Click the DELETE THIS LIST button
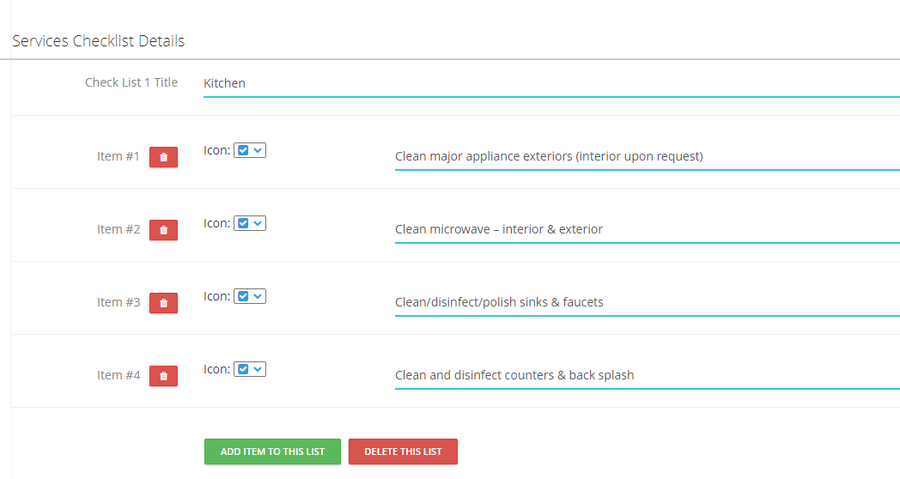900x479 pixels. coord(403,452)
